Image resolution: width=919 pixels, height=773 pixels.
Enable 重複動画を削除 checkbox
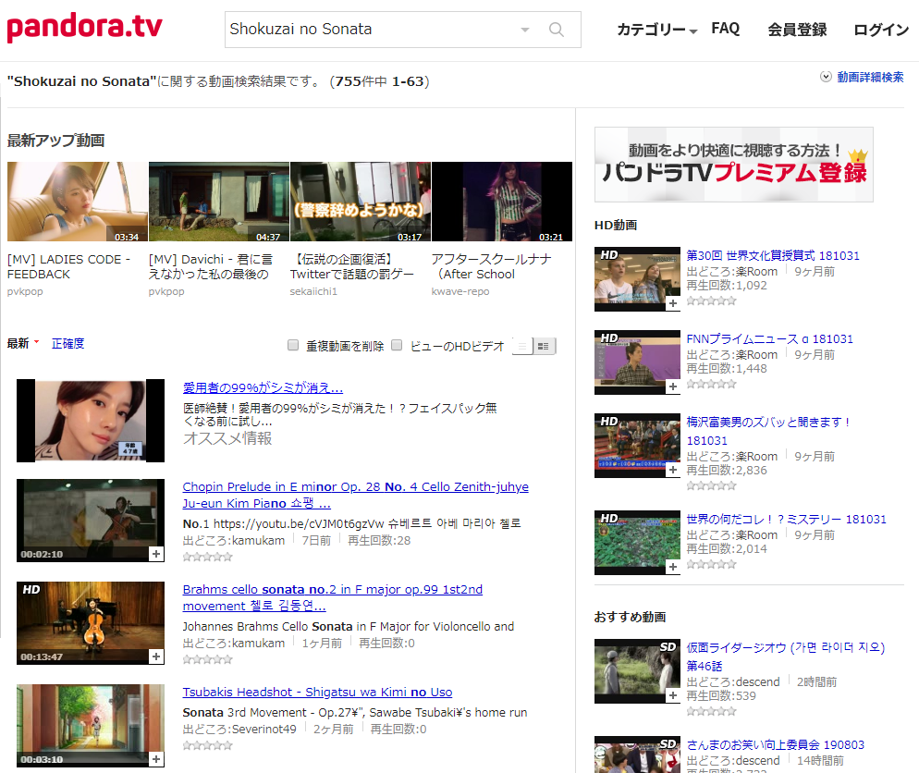click(x=293, y=345)
